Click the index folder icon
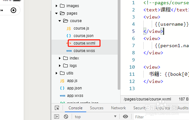189x120 pixels. [x=65, y=58]
